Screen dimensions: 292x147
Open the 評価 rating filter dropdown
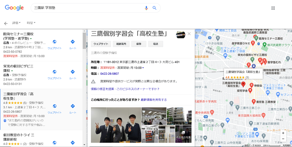pyautogui.click(x=16, y=23)
